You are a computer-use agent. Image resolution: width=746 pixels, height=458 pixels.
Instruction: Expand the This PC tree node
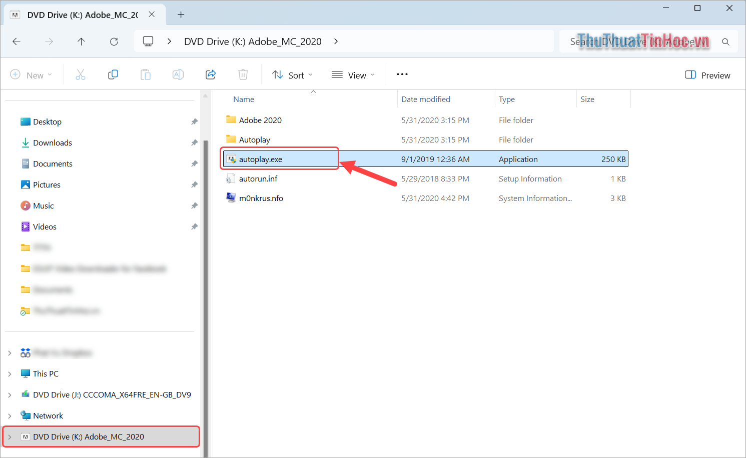point(10,373)
